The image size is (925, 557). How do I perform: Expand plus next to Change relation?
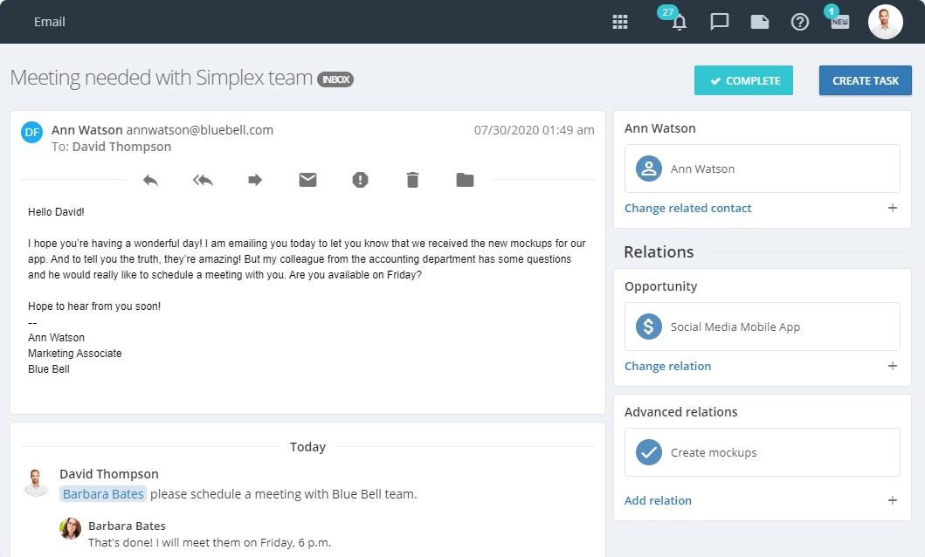[x=893, y=366]
